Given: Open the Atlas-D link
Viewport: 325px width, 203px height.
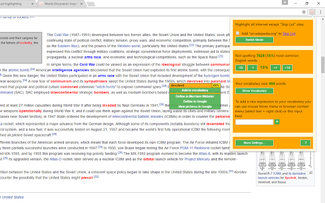Looking at the screenshot, I should click(x=55, y=159).
